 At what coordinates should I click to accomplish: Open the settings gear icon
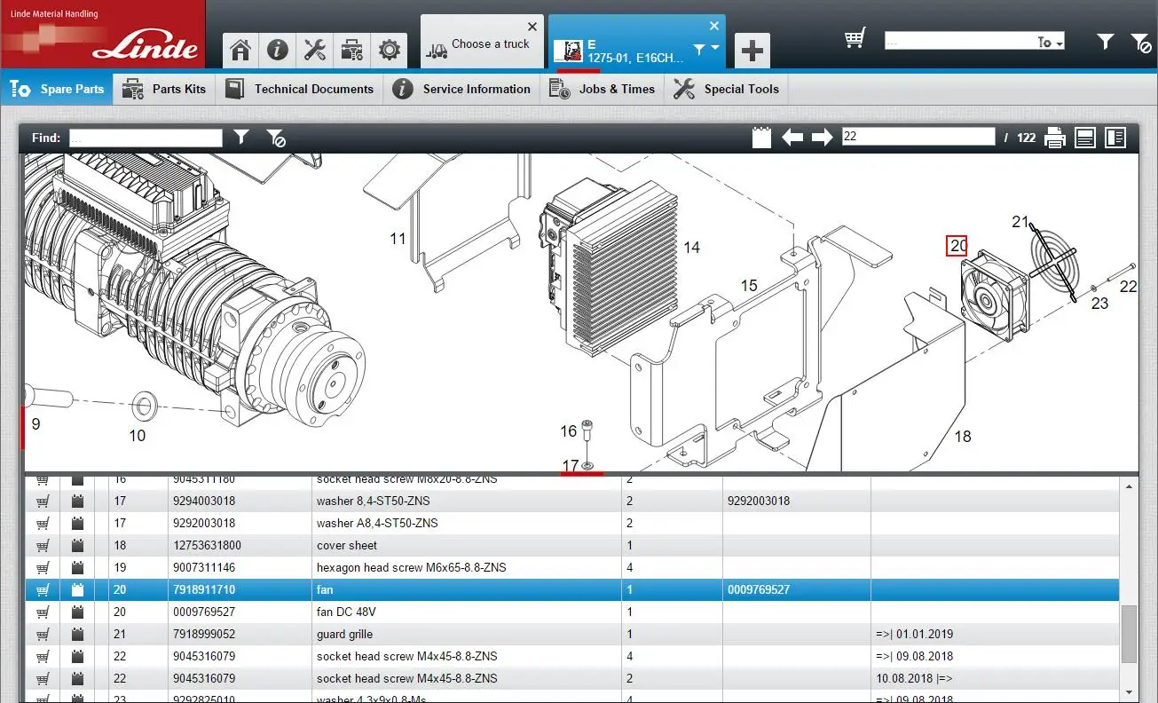389,50
